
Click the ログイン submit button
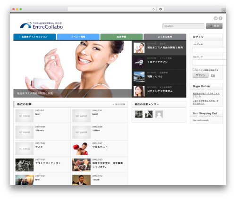[x=201, y=75]
